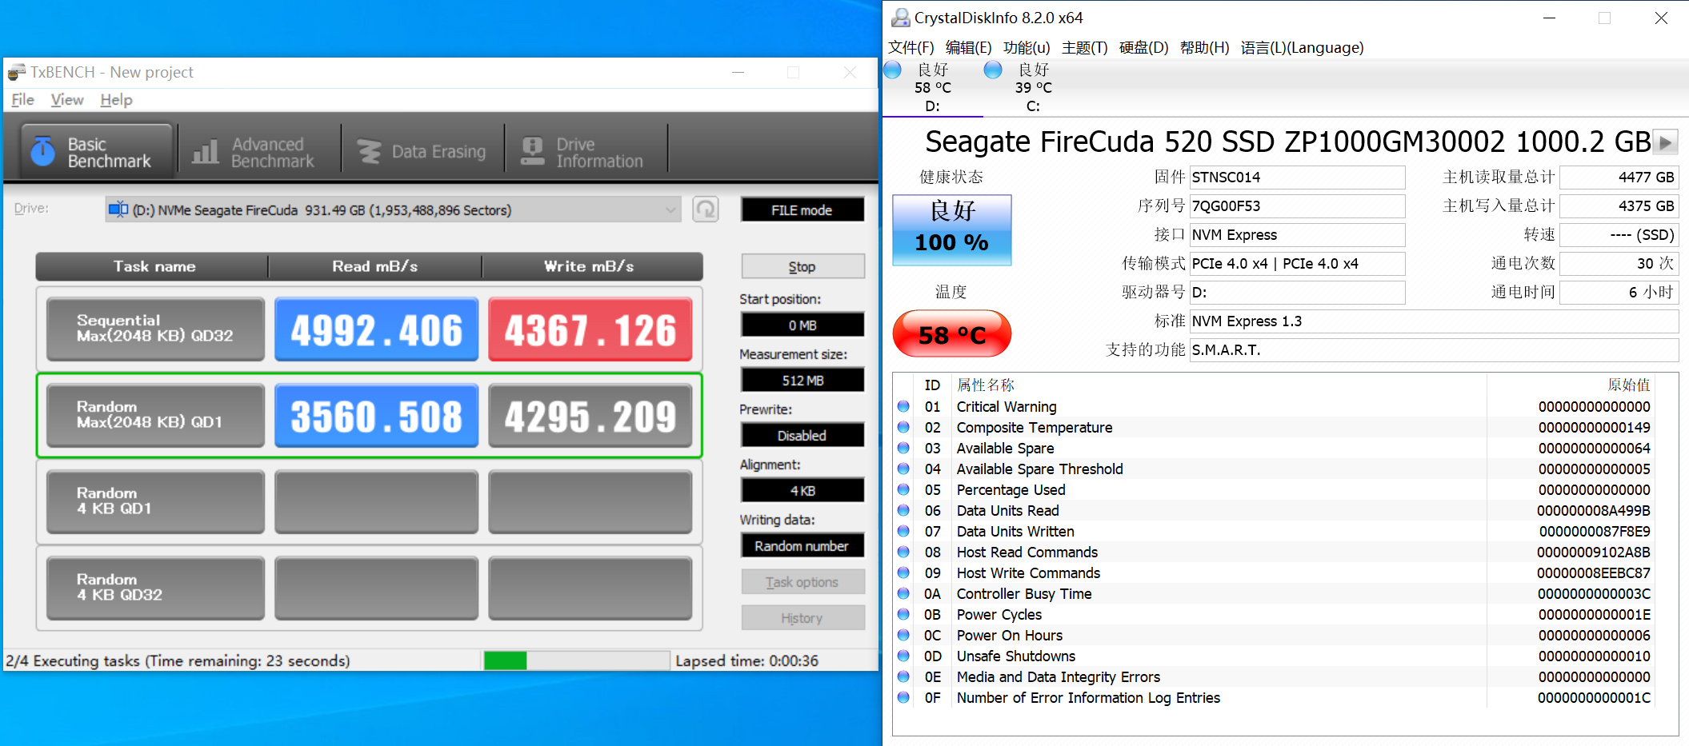
Task: Click the status dot for Composite Temperature
Action: click(x=903, y=427)
